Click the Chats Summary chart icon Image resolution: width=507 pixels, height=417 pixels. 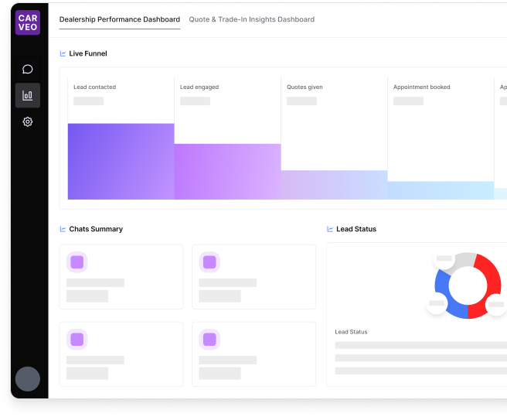click(63, 230)
